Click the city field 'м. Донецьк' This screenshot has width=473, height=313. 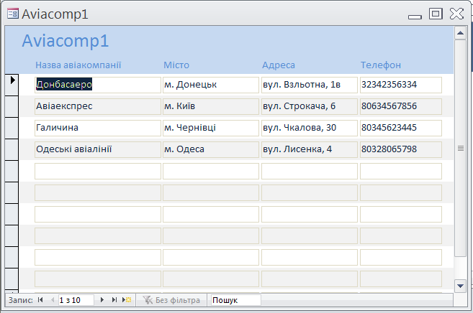tap(211, 85)
